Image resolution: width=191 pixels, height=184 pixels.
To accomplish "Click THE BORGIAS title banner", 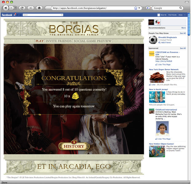I will click(x=74, y=29).
